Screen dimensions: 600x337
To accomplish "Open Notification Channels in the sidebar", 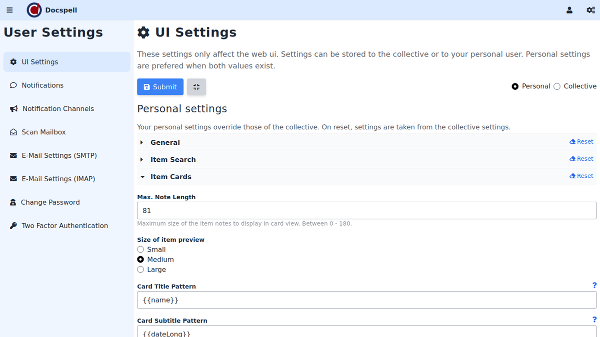I will tap(58, 109).
